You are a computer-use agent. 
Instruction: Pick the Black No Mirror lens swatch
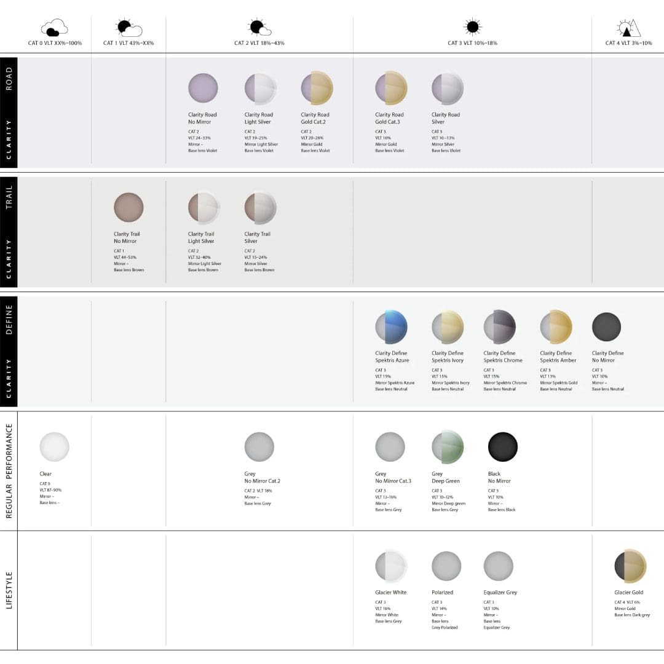pos(503,446)
